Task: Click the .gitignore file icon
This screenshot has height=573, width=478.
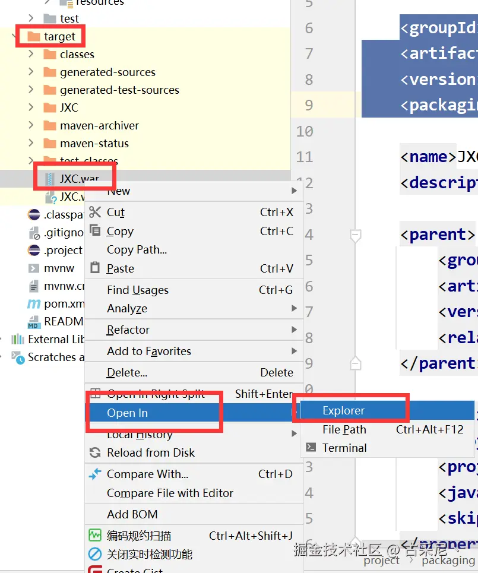Action: click(x=34, y=232)
